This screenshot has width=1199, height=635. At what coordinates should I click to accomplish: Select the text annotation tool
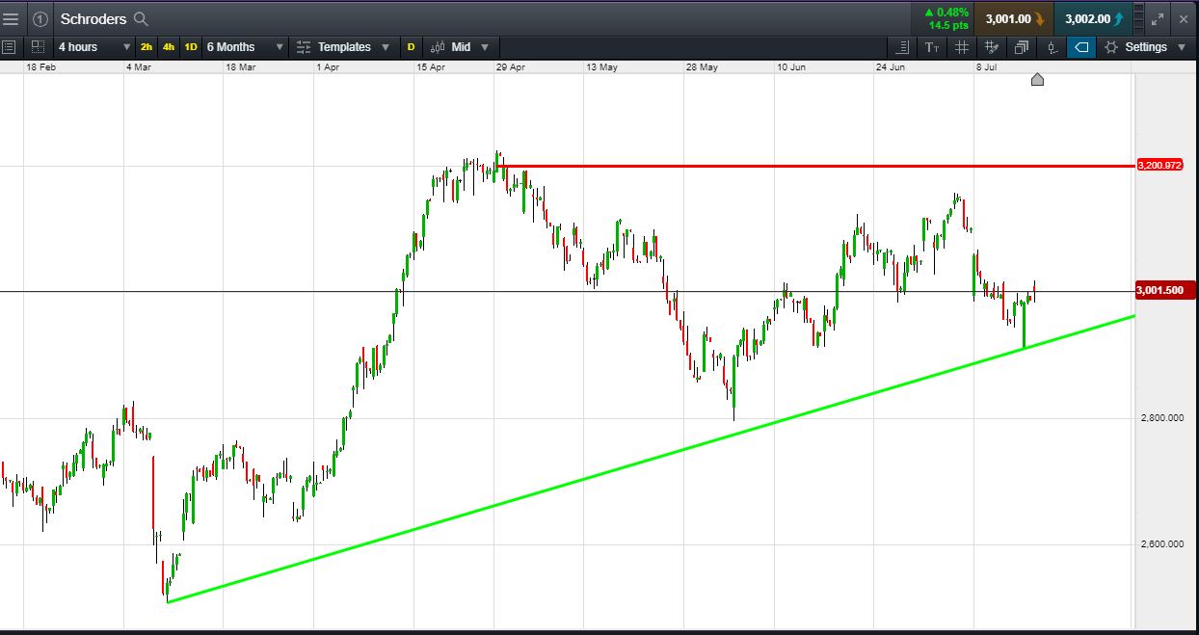point(932,46)
